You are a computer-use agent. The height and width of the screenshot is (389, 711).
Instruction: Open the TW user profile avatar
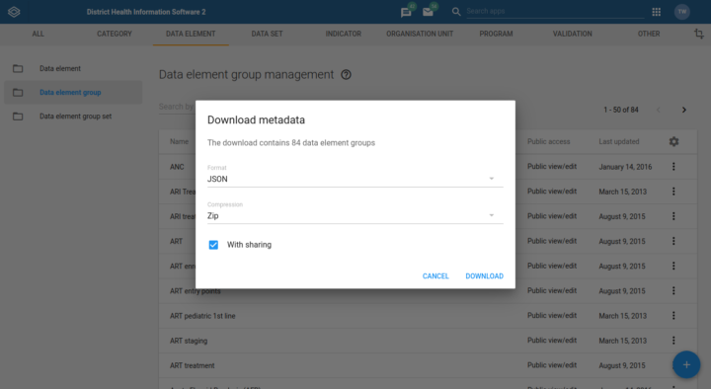point(682,12)
